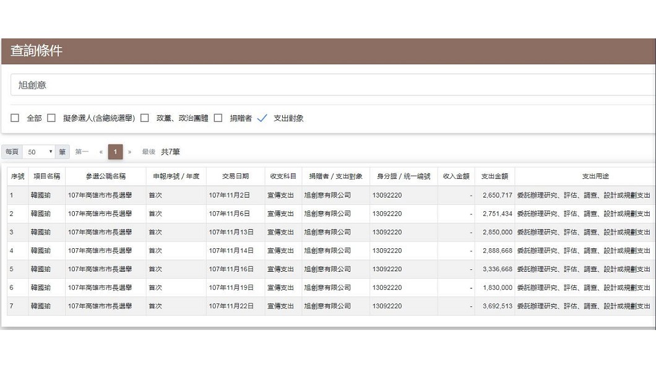The height and width of the screenshot is (369, 656).
Task: Click the next page » arrow
Action: pyautogui.click(x=130, y=152)
